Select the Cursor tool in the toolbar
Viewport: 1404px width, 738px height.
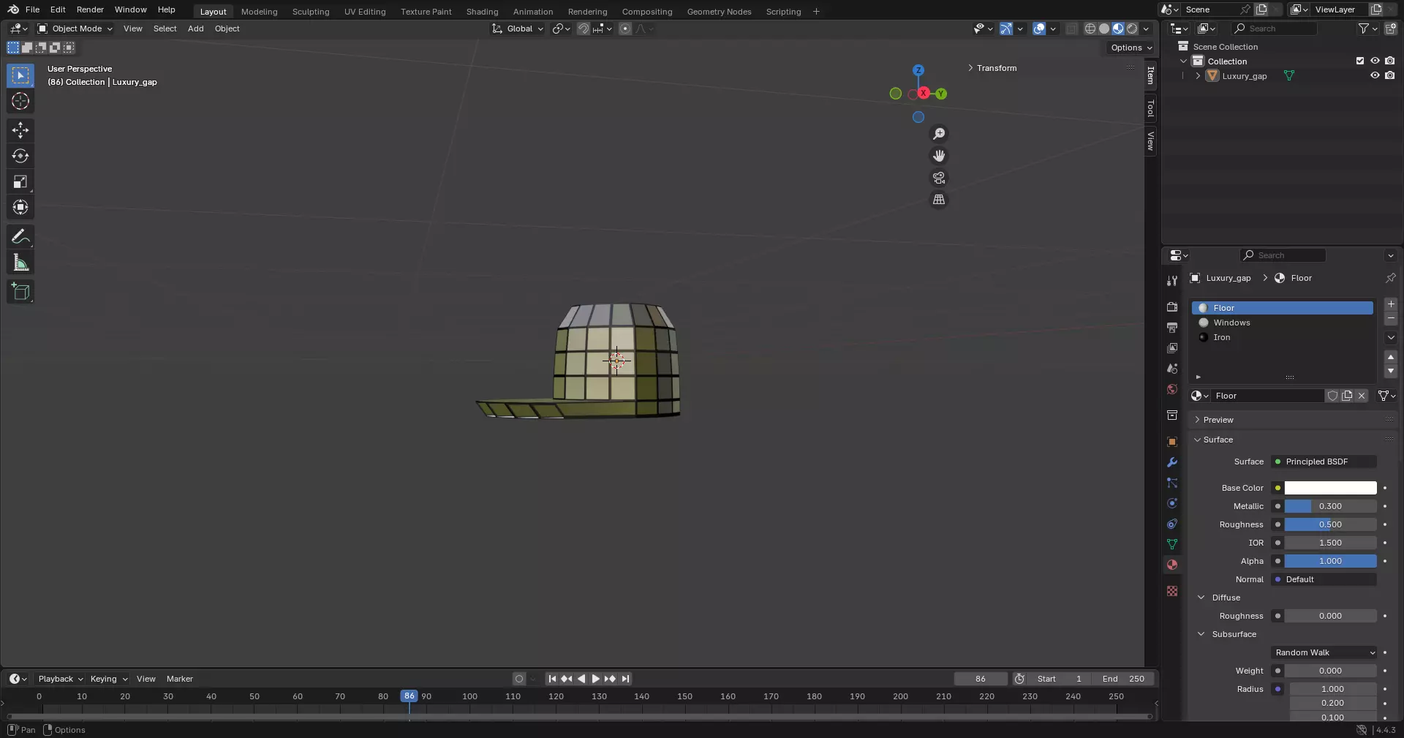point(20,101)
